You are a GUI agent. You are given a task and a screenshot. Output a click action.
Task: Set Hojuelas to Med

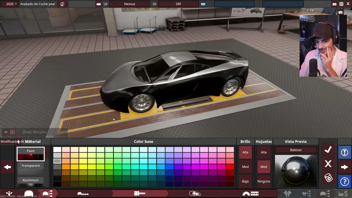coord(264,167)
